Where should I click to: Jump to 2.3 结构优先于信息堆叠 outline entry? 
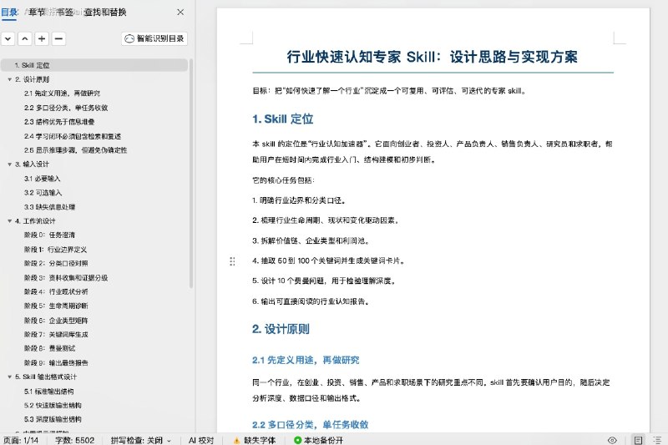(59, 122)
